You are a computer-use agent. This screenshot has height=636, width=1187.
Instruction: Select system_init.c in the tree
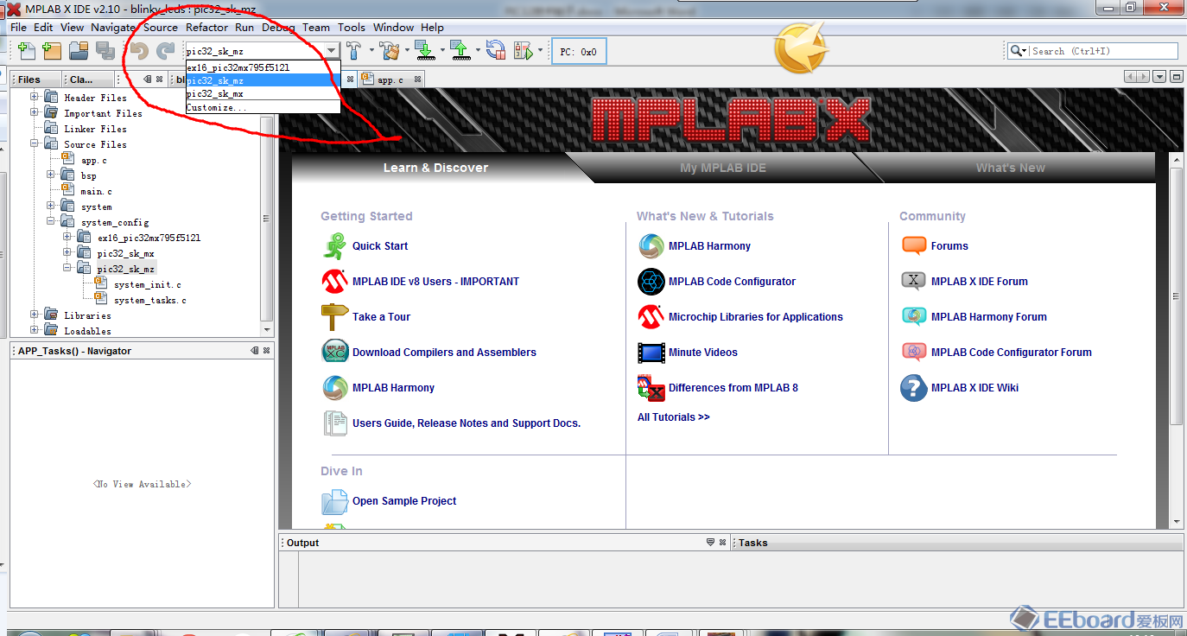[x=147, y=284]
